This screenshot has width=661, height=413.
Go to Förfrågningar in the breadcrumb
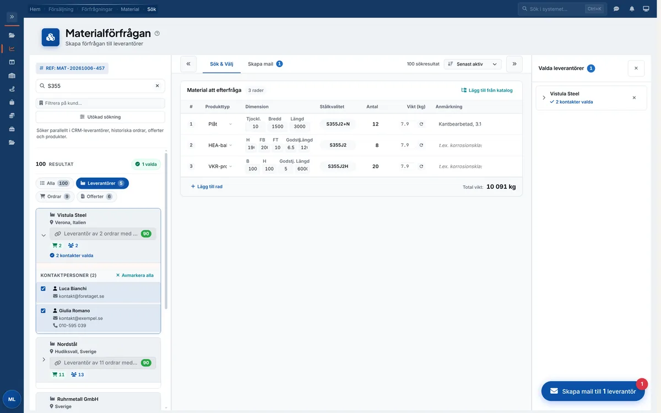point(97,9)
